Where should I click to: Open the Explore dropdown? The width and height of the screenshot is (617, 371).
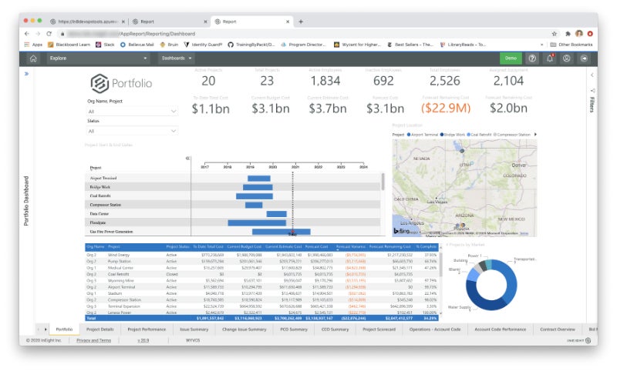pos(77,58)
